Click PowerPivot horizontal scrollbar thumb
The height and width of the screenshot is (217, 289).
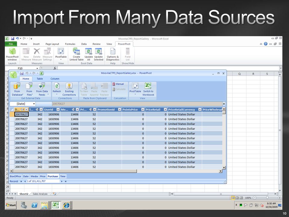tap(75, 171)
